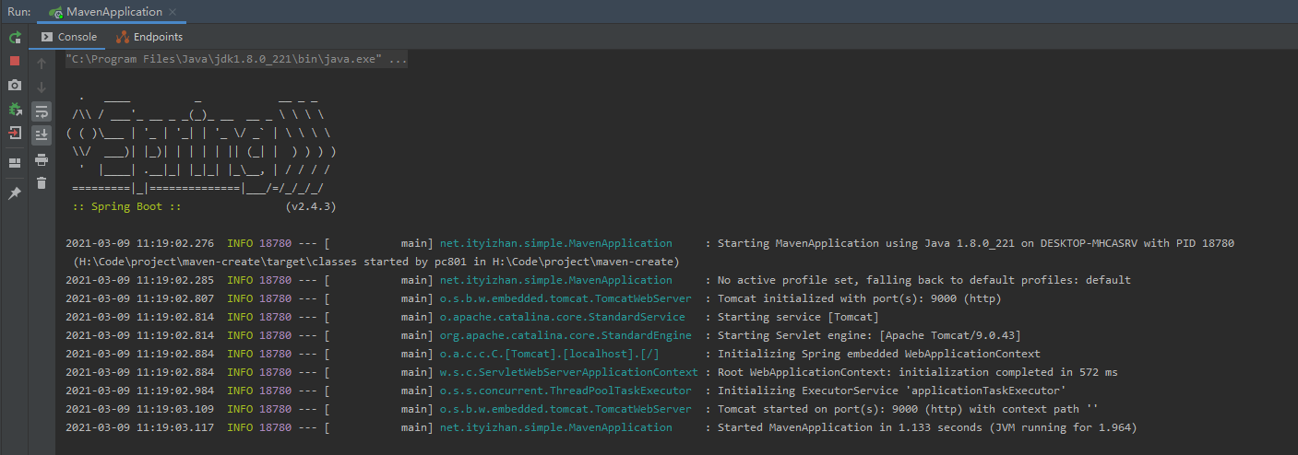Toggle Soft-Wrap in the console
Image resolution: width=1298 pixels, height=455 pixels.
[x=42, y=111]
